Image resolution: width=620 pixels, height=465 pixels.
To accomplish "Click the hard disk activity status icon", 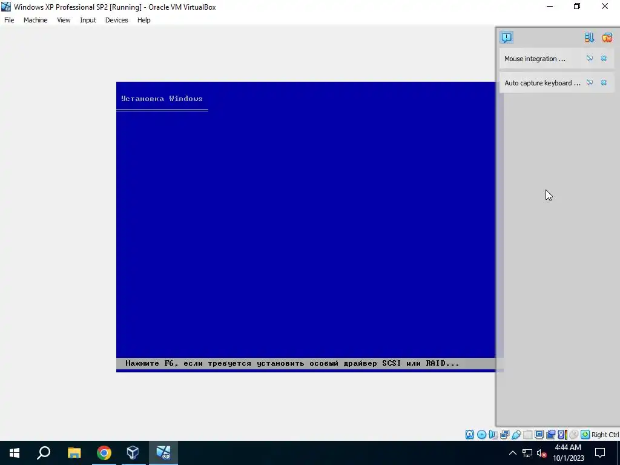I will point(469,435).
